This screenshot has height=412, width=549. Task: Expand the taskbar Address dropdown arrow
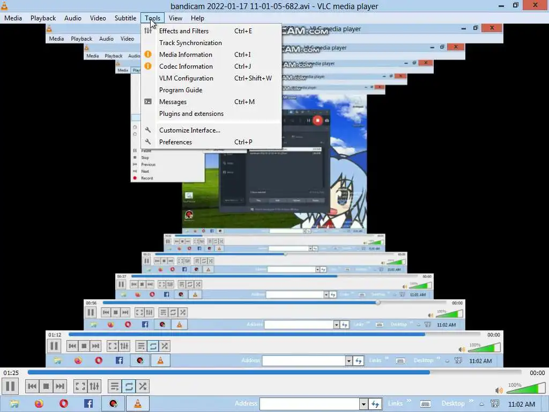[364, 404]
